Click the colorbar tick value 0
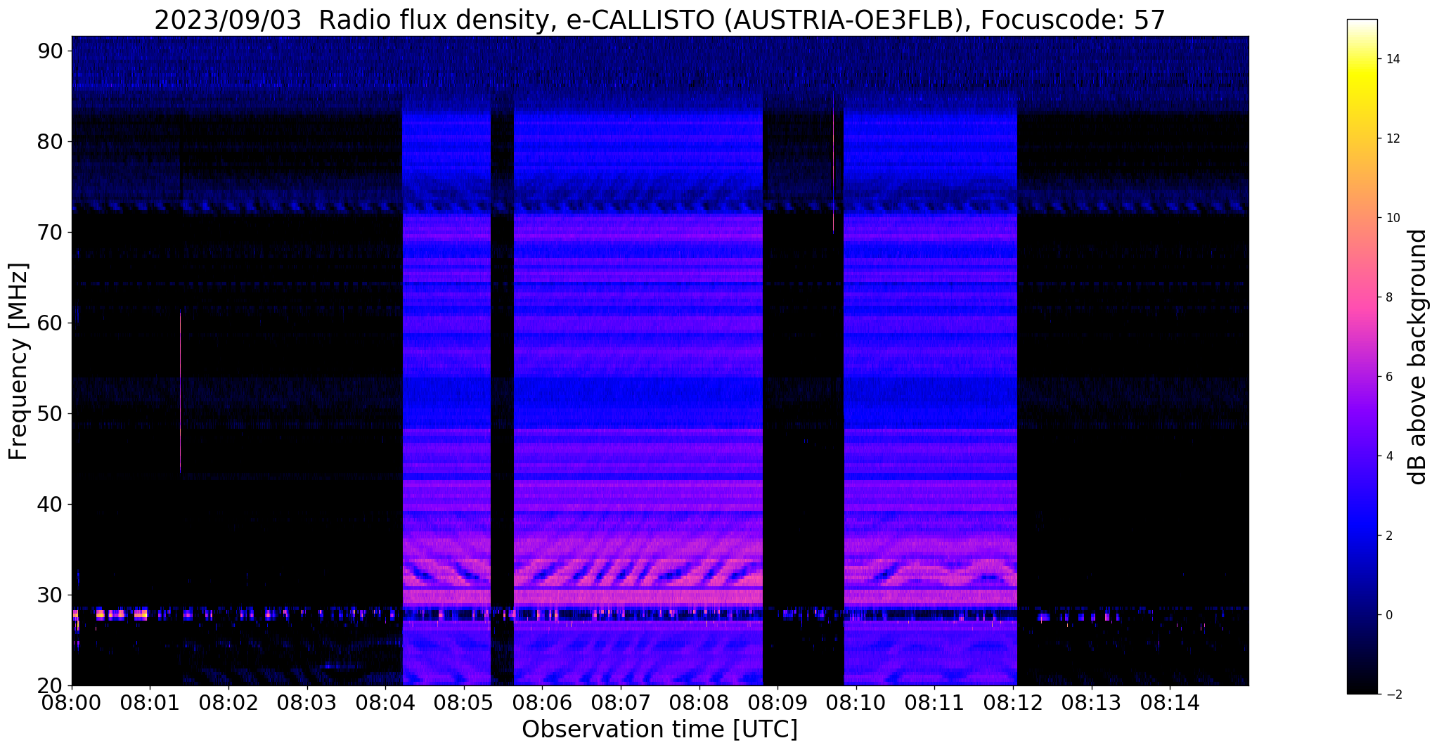Screen dimensions: 1439x750 pyautogui.click(x=1388, y=615)
